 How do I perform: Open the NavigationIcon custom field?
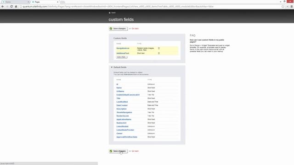pos(123,48)
